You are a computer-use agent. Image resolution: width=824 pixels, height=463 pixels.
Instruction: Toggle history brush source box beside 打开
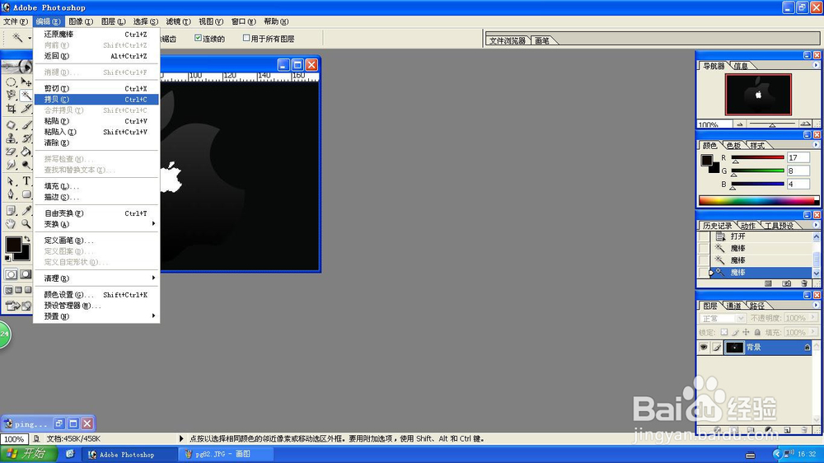703,236
